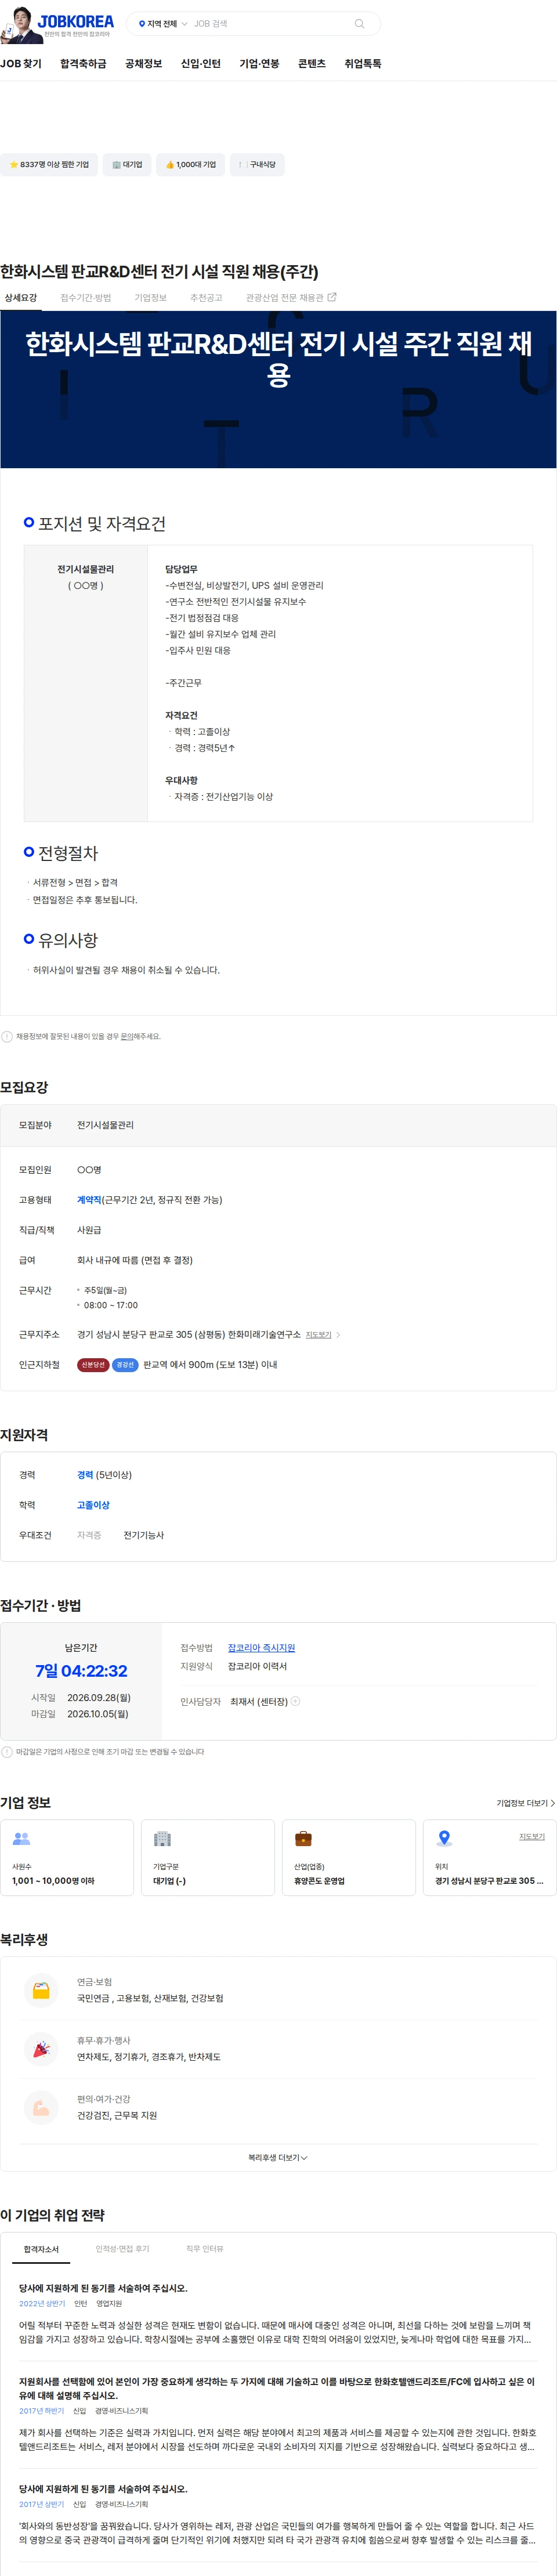Click the 사원수 people icon
This screenshot has height=2576, width=557.
tap(21, 1838)
